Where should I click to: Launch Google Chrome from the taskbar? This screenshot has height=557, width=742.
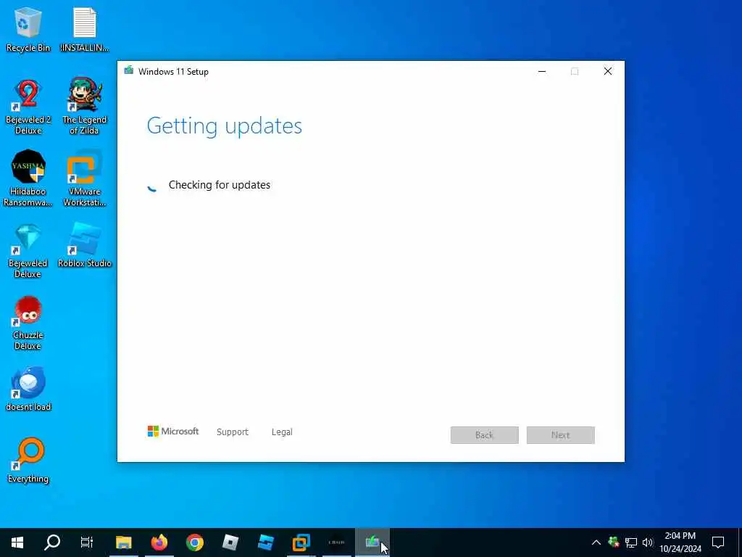click(x=194, y=542)
